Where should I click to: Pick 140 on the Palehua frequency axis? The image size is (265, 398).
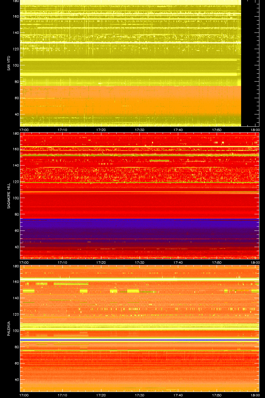click(x=15, y=298)
